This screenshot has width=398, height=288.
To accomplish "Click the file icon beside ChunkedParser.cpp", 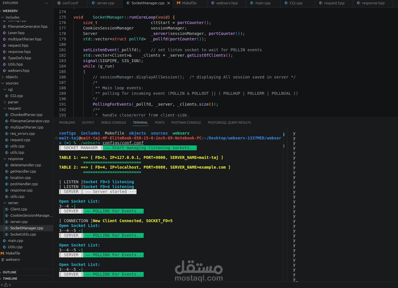I will (7, 115).
